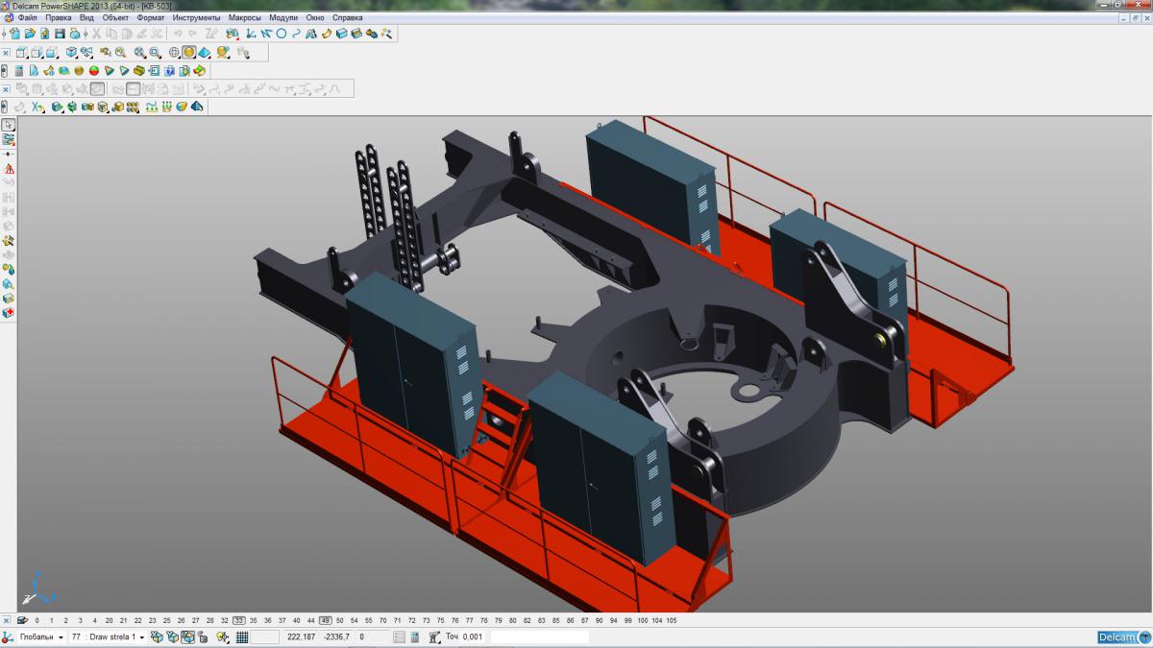Click the red-green sphere analysis icon

point(94,70)
